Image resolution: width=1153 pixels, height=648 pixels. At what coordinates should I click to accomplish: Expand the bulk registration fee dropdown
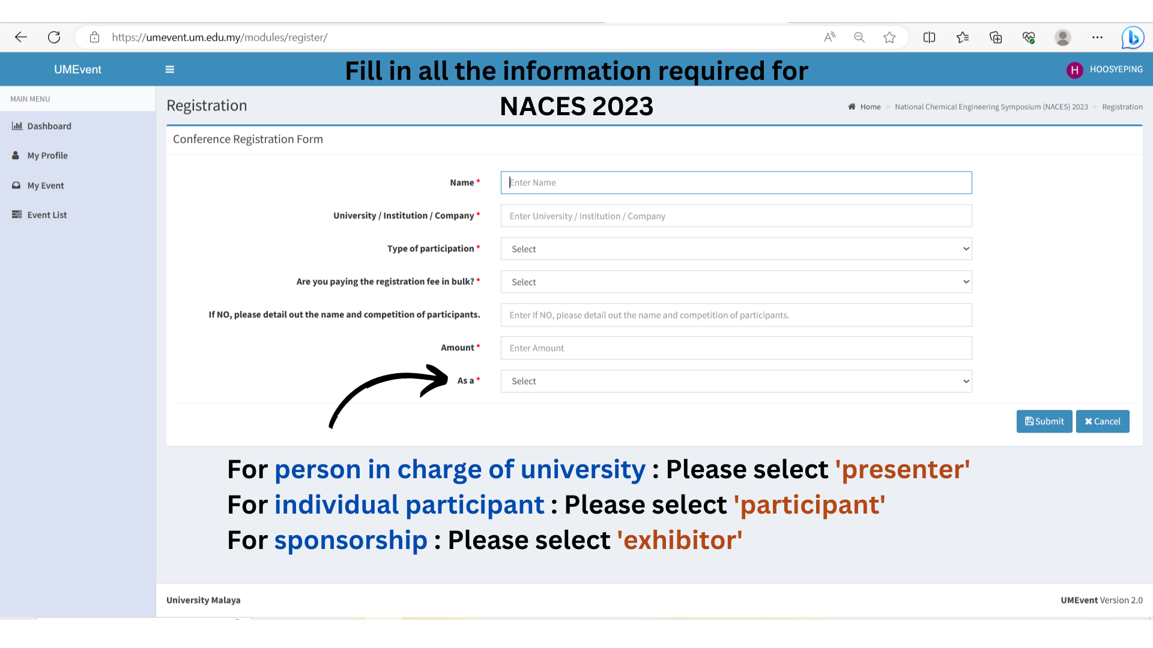point(736,282)
